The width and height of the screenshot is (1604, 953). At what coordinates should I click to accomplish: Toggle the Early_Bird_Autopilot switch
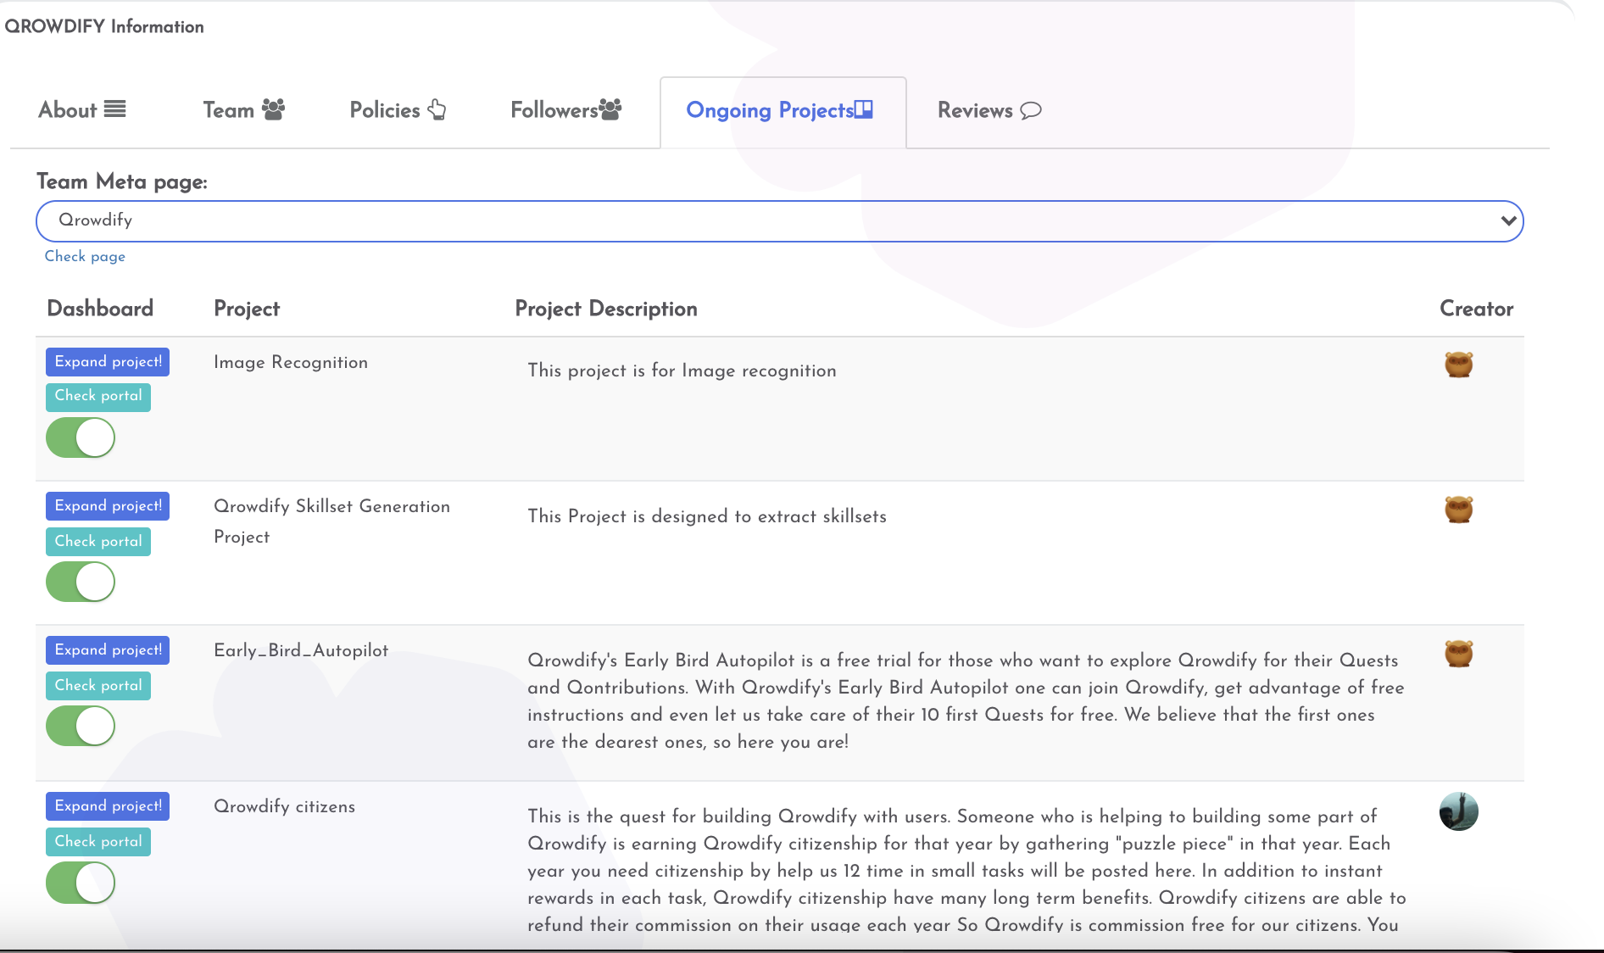[x=81, y=727]
